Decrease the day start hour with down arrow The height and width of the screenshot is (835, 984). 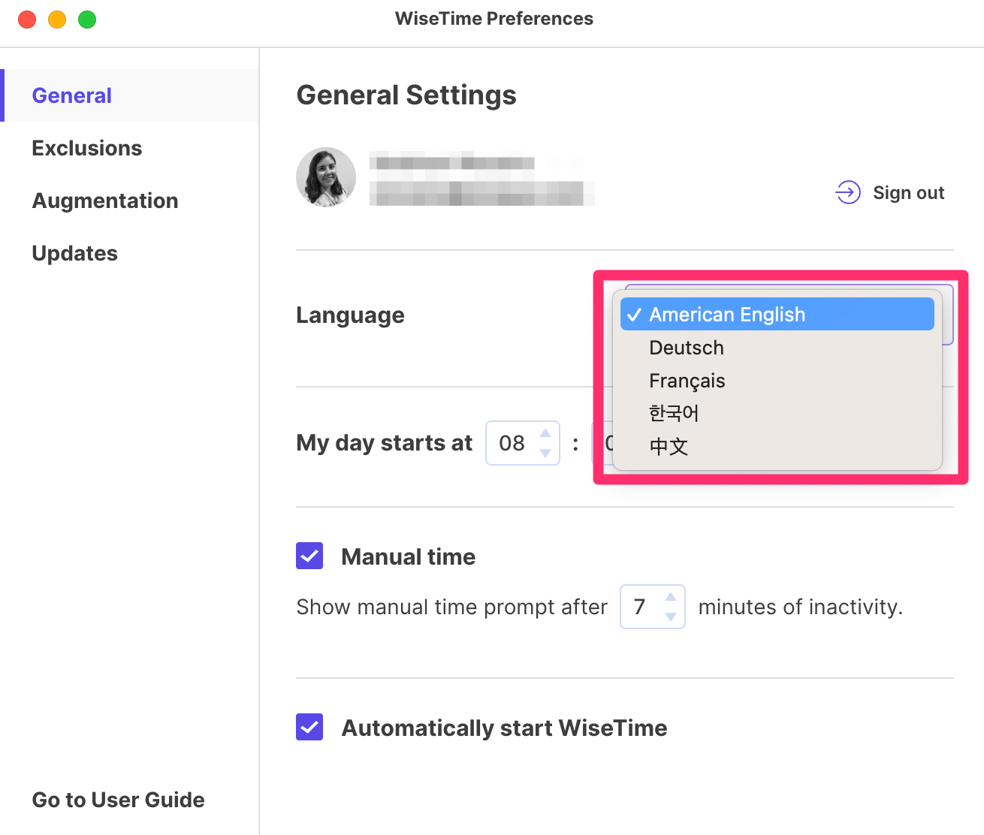(x=545, y=453)
